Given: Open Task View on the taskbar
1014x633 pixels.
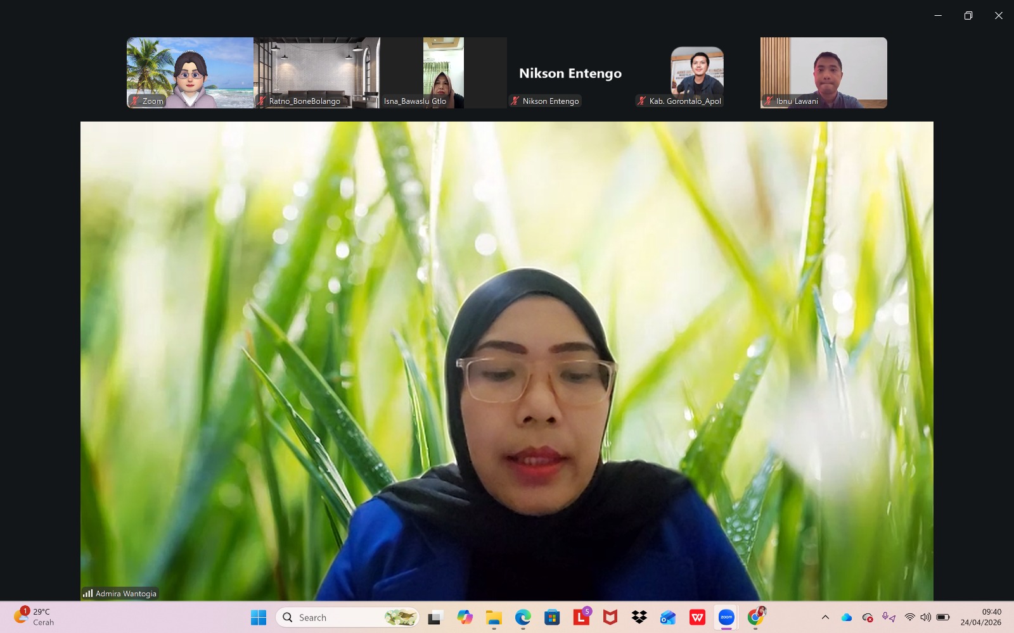Looking at the screenshot, I should pos(435,617).
